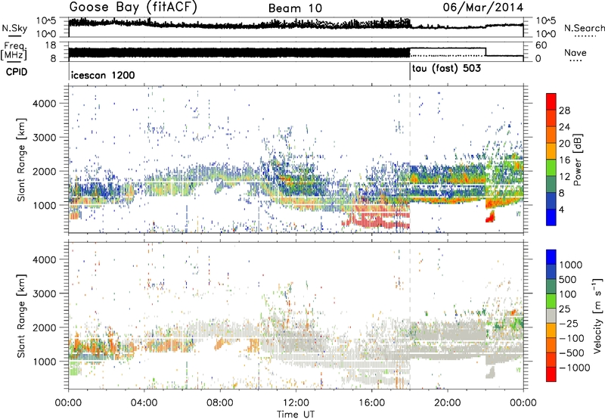Click '3000' on velocity panel range axis
This screenshot has width=605, height=419.
(x=44, y=293)
